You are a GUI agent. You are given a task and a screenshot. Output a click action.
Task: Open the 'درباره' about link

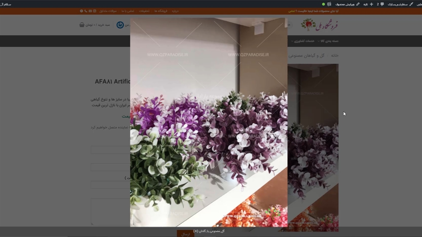[175, 11]
